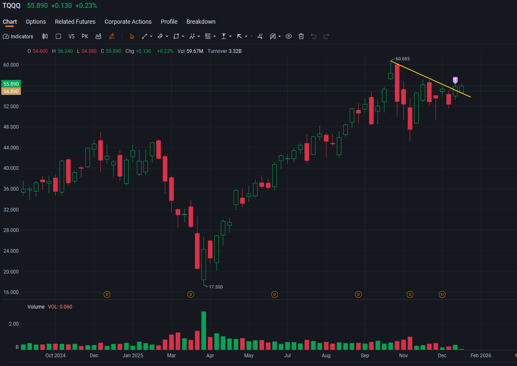Select the wave pattern drawing tool
Viewport: 517px width, 366px height.
(x=192, y=37)
